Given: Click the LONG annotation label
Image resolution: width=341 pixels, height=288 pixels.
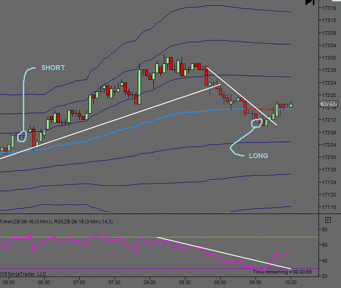Looking at the screenshot, I should pos(258,156).
